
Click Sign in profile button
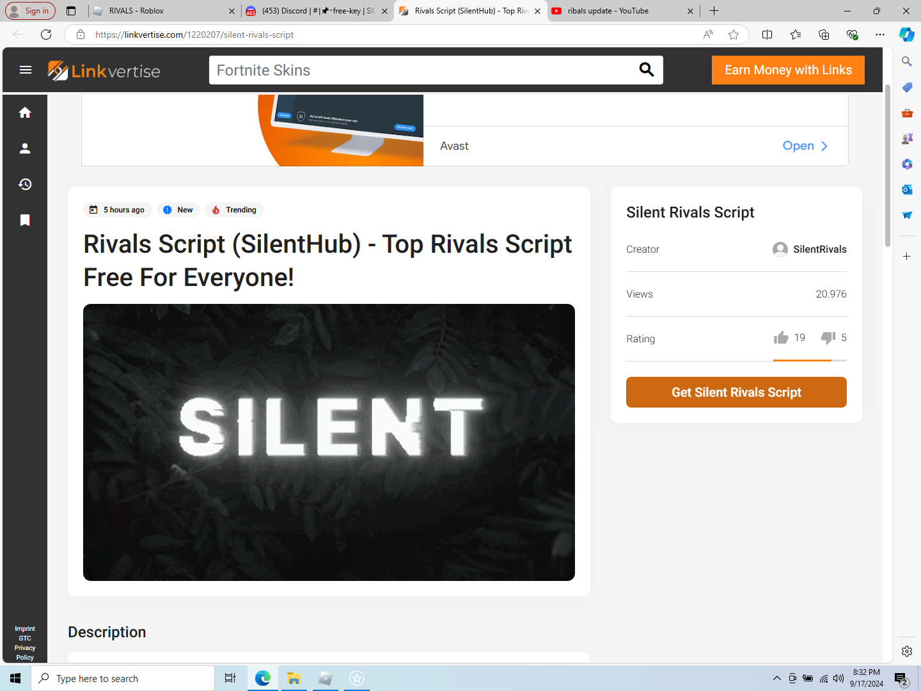coord(30,11)
